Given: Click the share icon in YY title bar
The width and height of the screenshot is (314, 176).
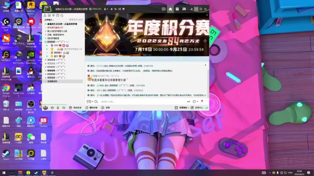Looking at the screenshot, I should pyautogui.click(x=120, y=9).
